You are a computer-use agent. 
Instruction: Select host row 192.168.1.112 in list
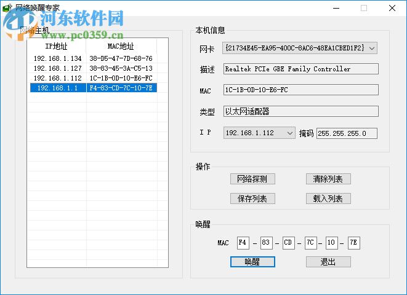click(94, 78)
